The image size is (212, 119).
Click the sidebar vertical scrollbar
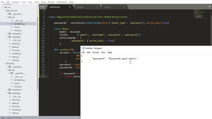(37, 53)
